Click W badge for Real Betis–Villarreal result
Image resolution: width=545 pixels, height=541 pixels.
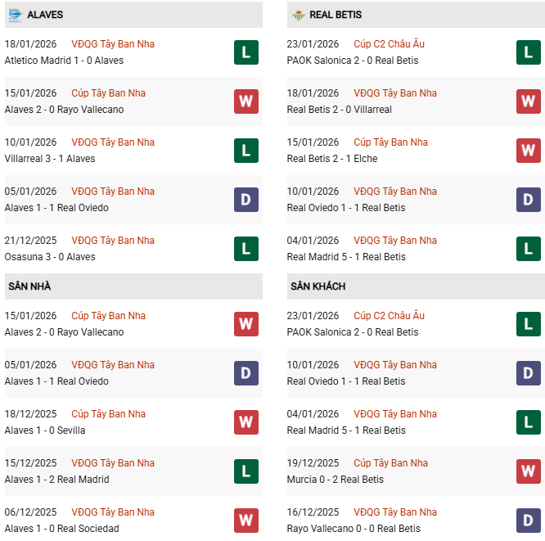pyautogui.click(x=529, y=101)
